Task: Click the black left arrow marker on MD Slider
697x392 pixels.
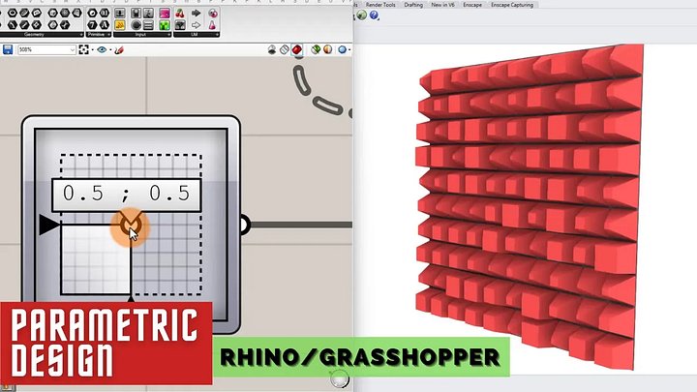Action: 48,225
